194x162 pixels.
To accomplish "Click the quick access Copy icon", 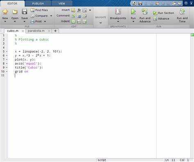I will pyautogui.click(x=151, y=3).
